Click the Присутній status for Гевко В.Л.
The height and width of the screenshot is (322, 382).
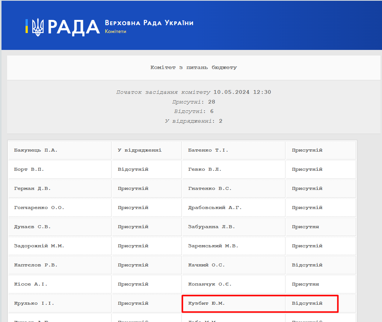pos(321,169)
